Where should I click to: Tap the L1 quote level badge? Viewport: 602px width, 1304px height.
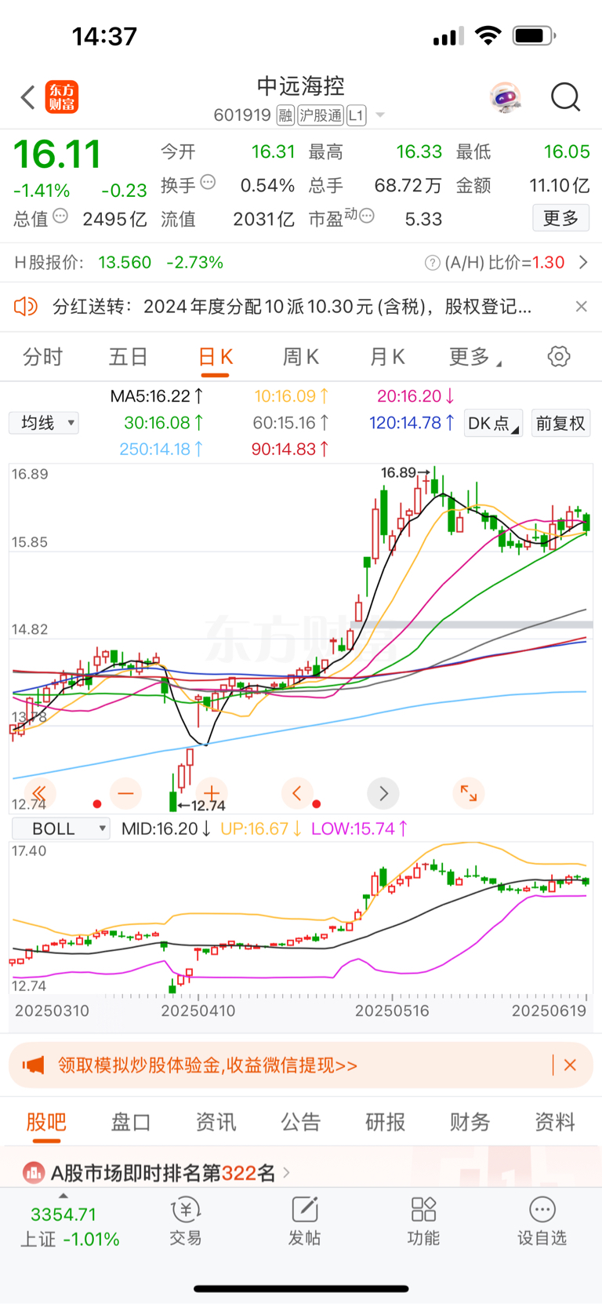point(356,115)
